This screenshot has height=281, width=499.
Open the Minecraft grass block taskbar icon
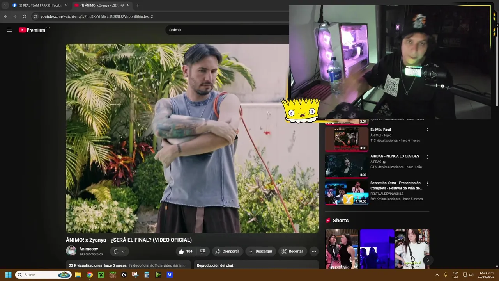point(112,275)
